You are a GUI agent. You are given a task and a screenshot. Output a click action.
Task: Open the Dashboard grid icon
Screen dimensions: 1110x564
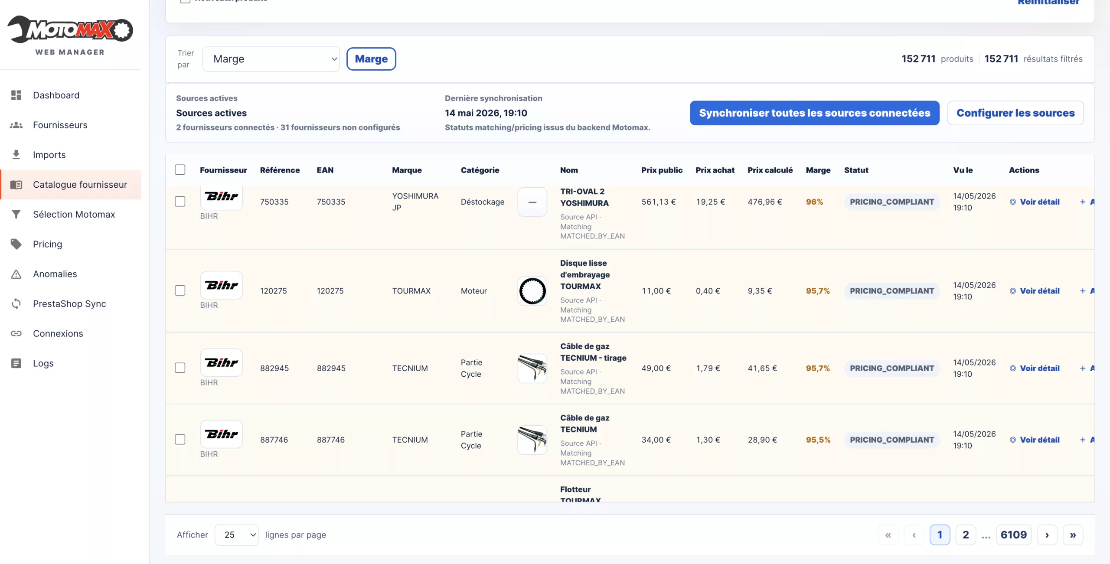click(16, 95)
